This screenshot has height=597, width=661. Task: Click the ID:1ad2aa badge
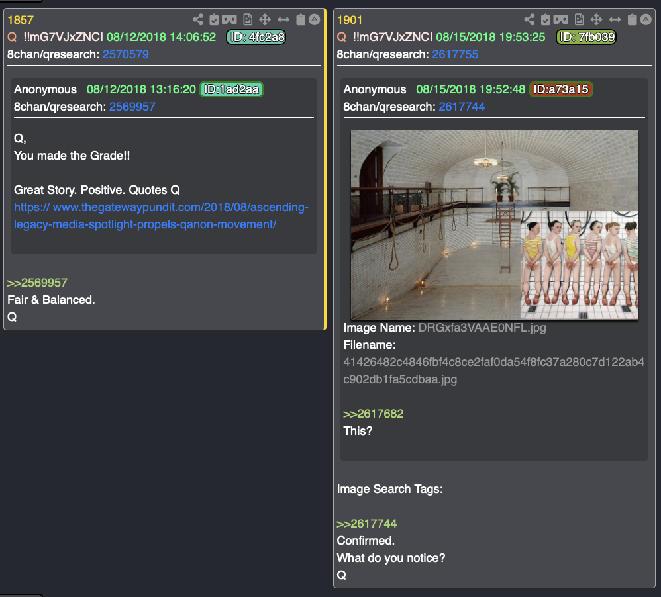pos(231,89)
